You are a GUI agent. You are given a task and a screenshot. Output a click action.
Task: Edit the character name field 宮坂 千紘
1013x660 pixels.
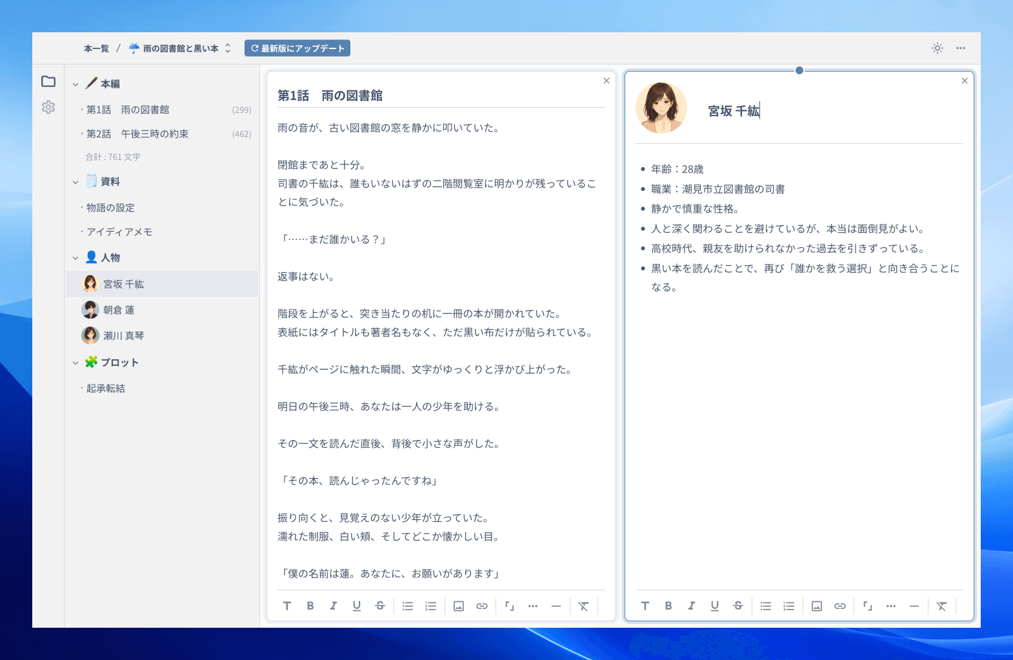coord(734,111)
